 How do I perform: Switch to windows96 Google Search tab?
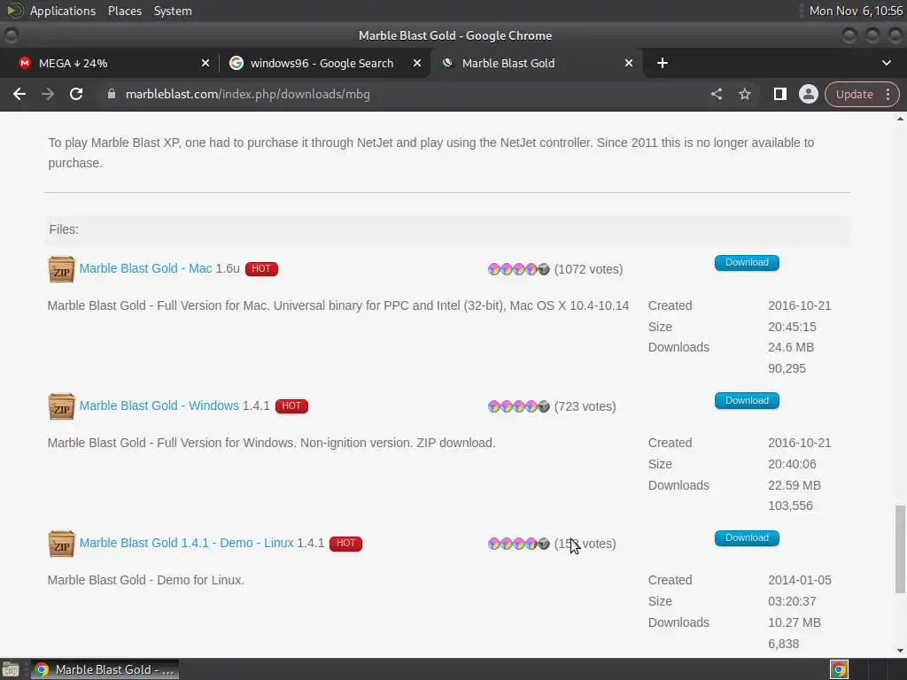[324, 63]
